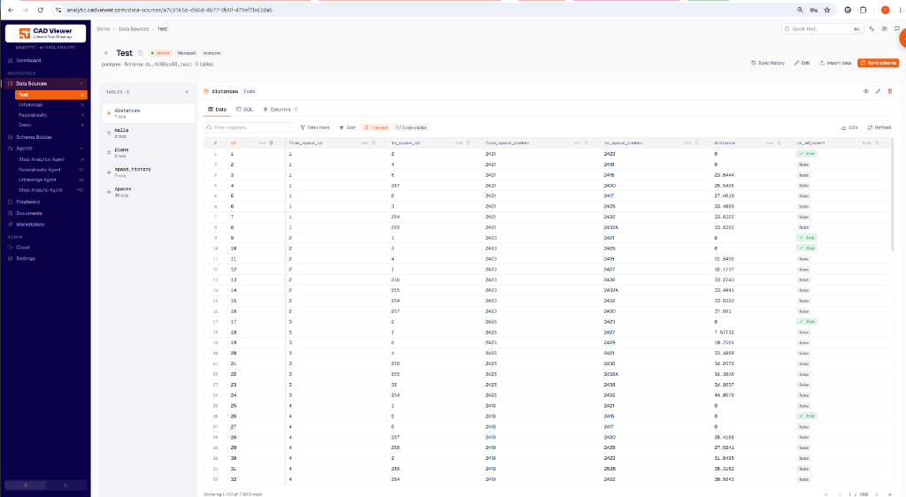
Task: Focus the Quick find search box
Action: click(x=823, y=29)
